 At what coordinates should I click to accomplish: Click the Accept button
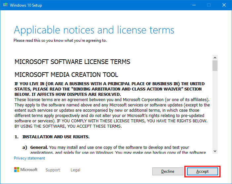pyautogui.click(x=202, y=171)
